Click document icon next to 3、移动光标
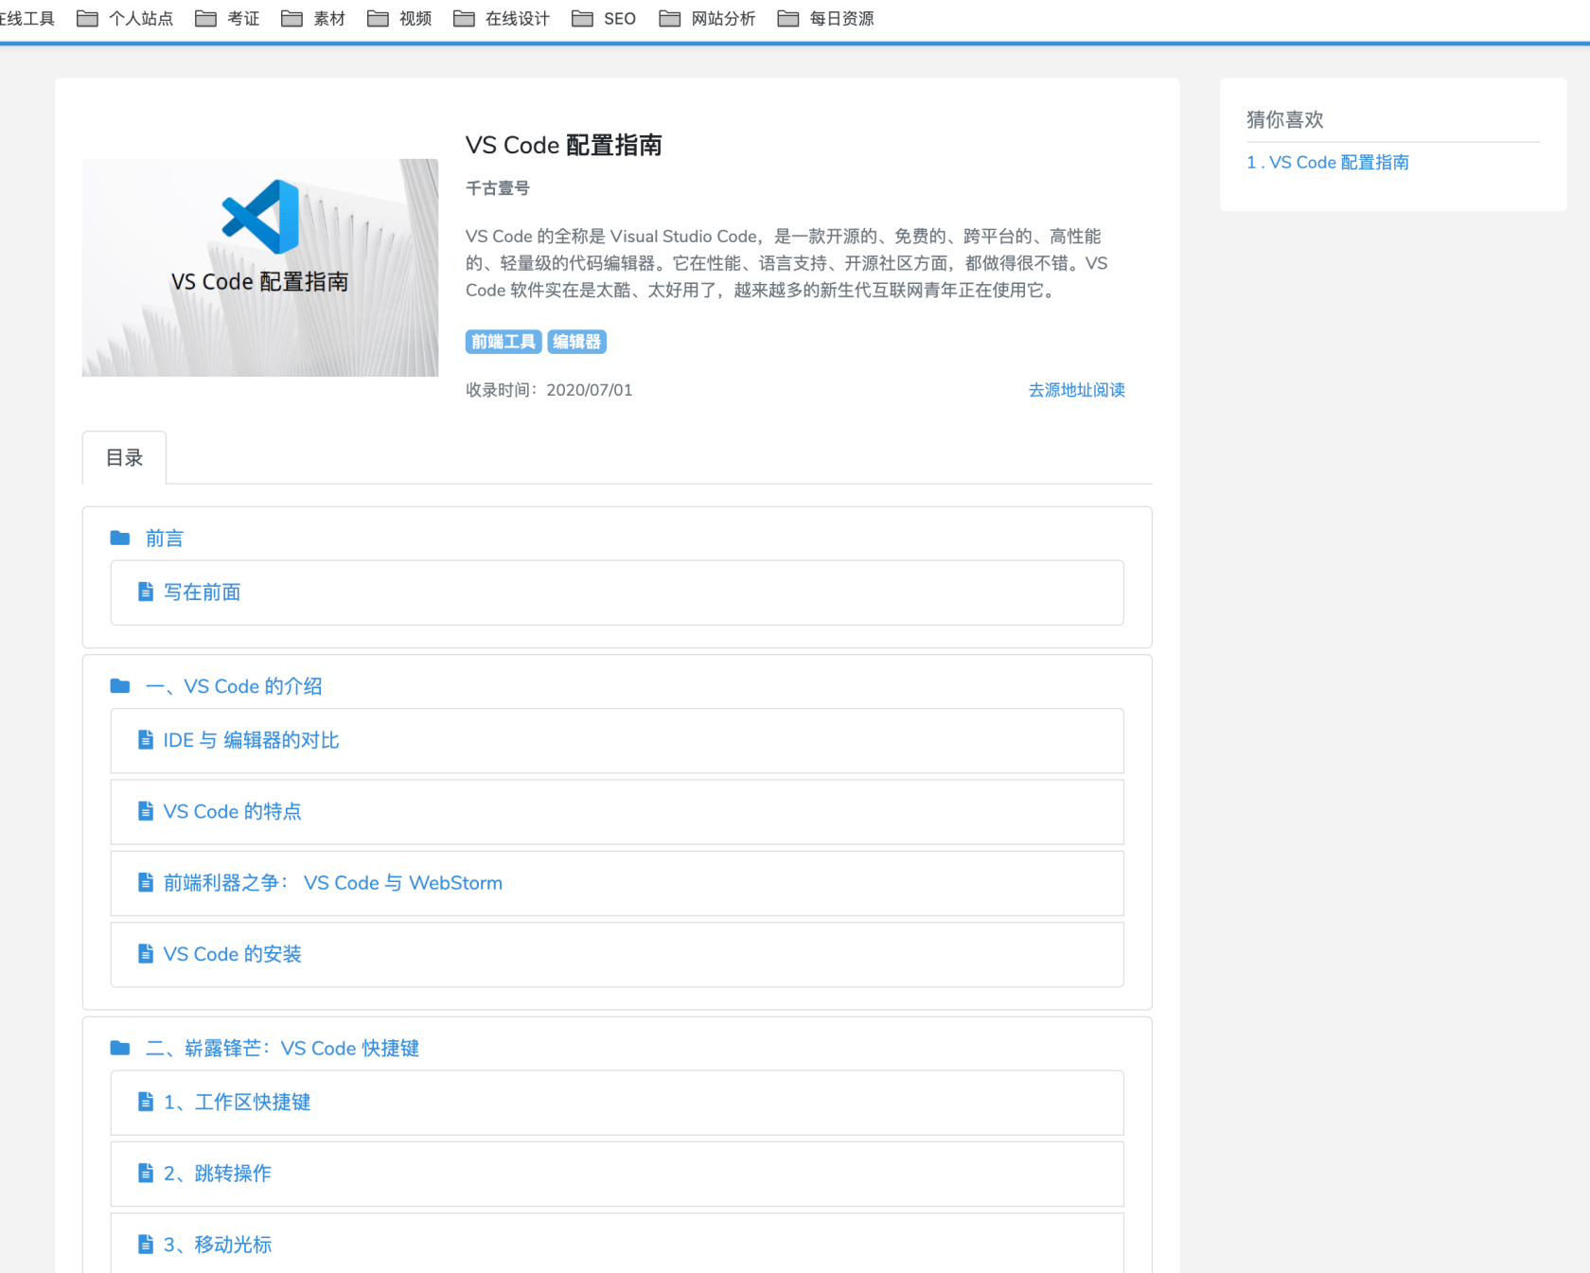Screen dimensions: 1590x1273 point(146,1244)
